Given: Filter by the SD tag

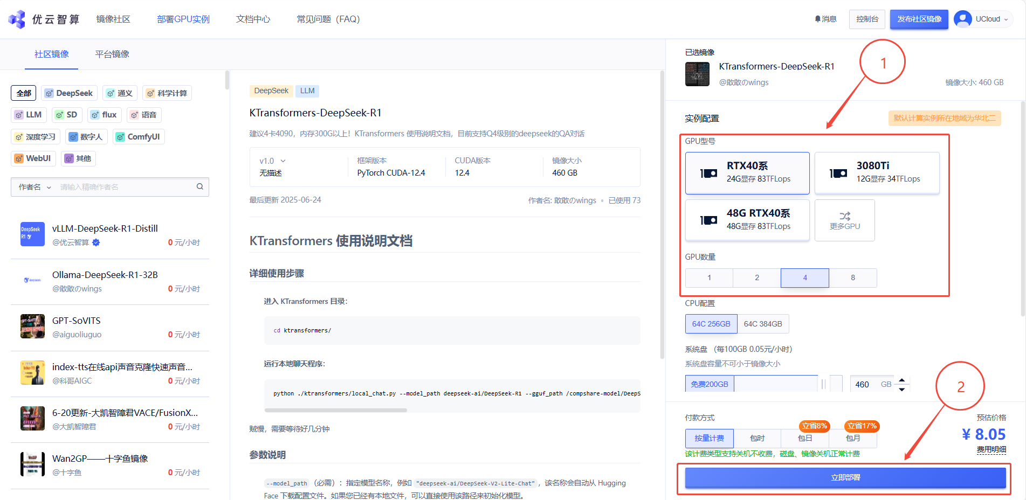Looking at the screenshot, I should point(67,115).
